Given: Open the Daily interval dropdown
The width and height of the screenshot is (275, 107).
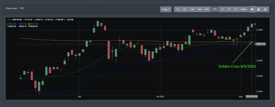Looking at the screenshot, I should (166, 9).
